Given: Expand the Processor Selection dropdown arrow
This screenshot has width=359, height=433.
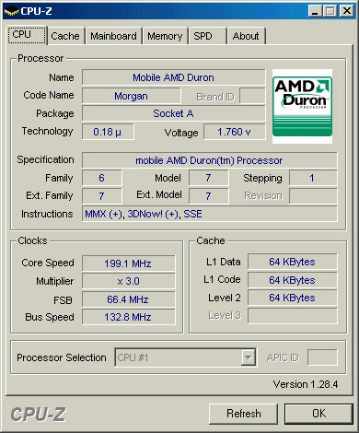Looking at the screenshot, I should coord(248,357).
